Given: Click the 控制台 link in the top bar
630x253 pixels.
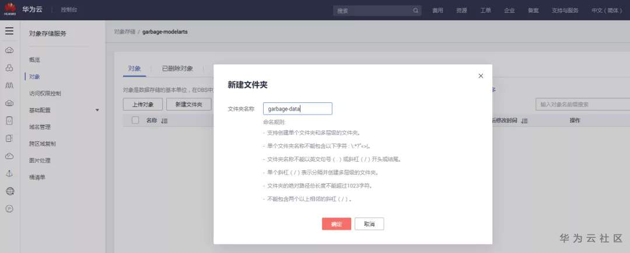Looking at the screenshot, I should (69, 10).
